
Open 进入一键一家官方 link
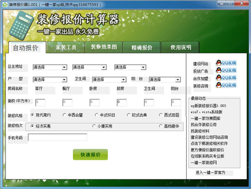coord(210,172)
